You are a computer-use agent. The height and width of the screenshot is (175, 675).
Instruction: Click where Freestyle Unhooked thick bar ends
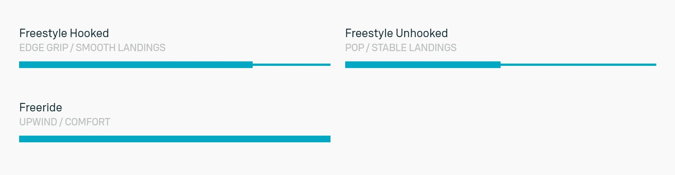[500, 65]
